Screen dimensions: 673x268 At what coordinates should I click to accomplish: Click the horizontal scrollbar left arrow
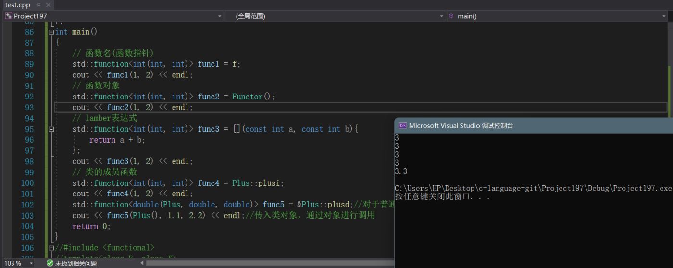pos(142,263)
